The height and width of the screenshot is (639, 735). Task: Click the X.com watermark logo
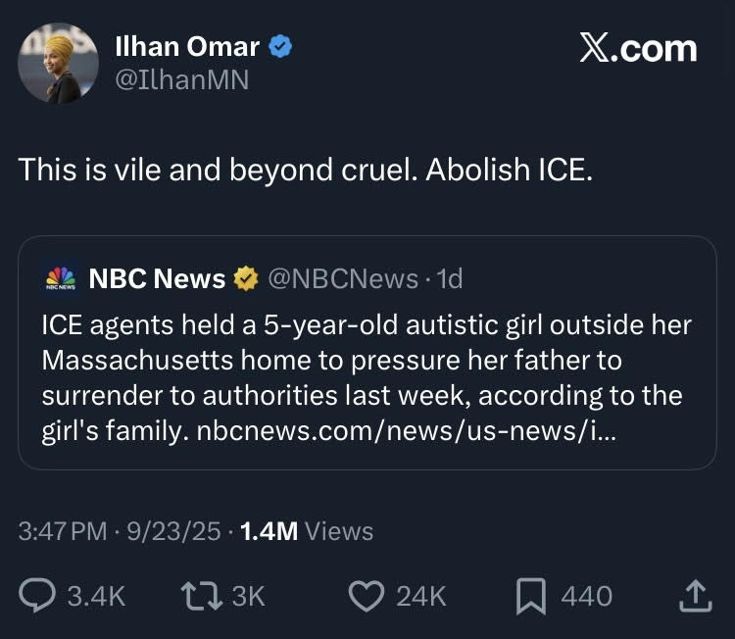point(638,49)
